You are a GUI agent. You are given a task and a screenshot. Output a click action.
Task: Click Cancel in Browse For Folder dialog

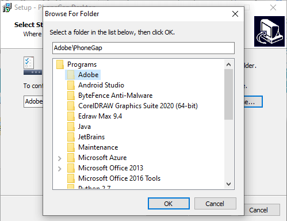click(215, 203)
